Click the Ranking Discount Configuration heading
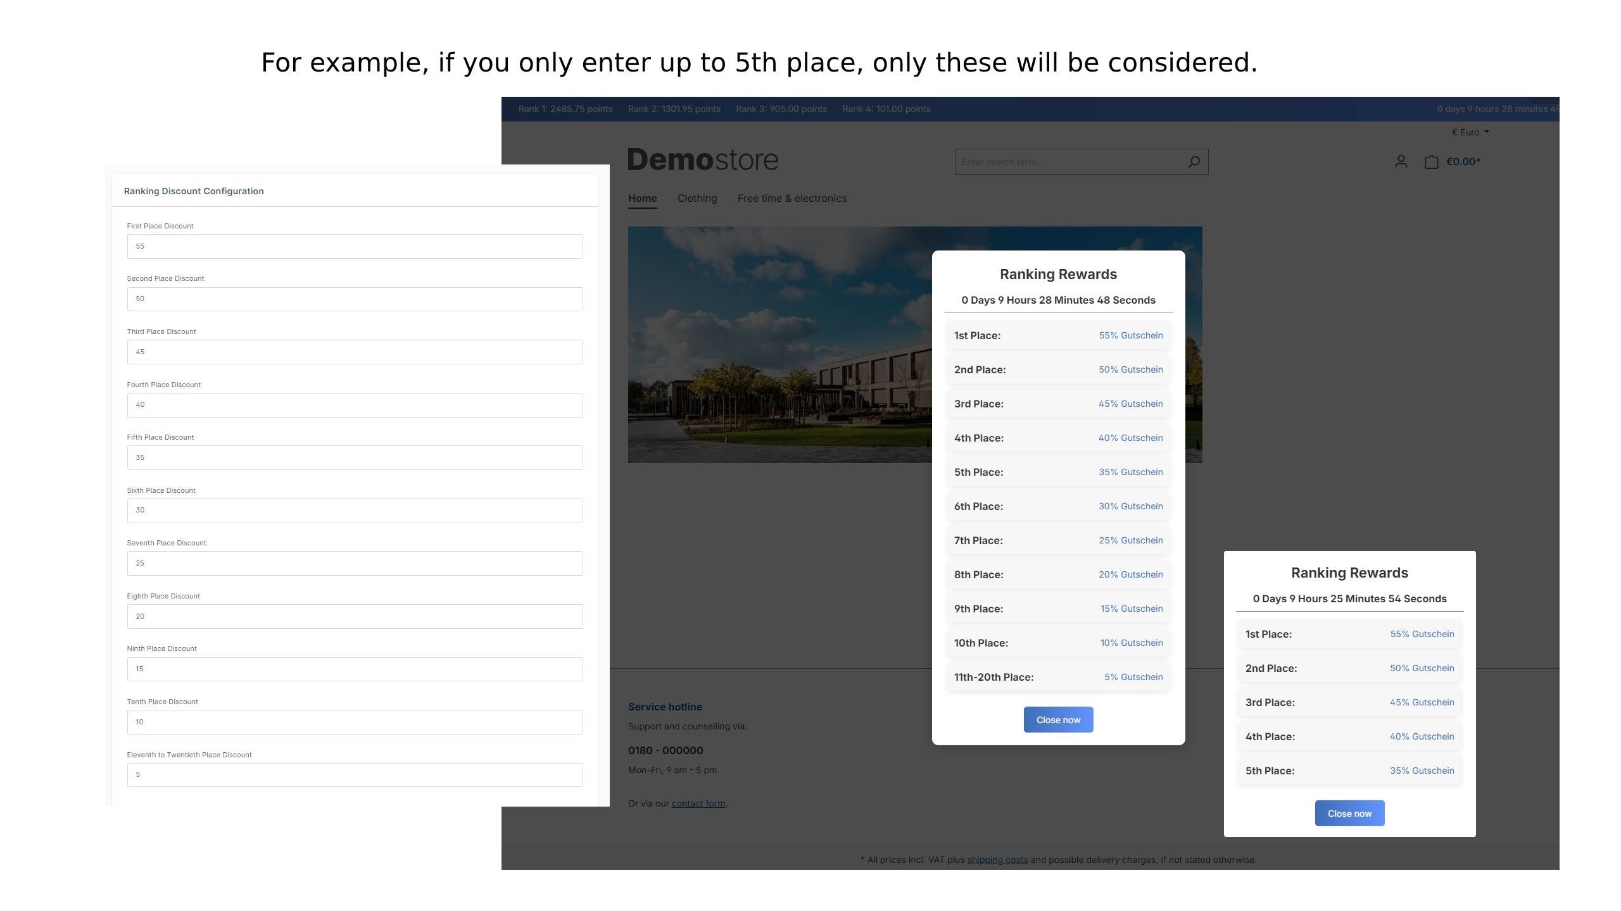The height and width of the screenshot is (911, 1621). tap(194, 191)
